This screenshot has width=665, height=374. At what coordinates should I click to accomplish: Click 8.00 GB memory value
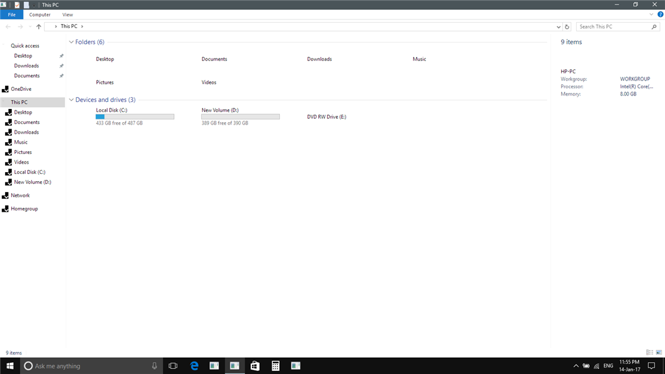(x=628, y=94)
